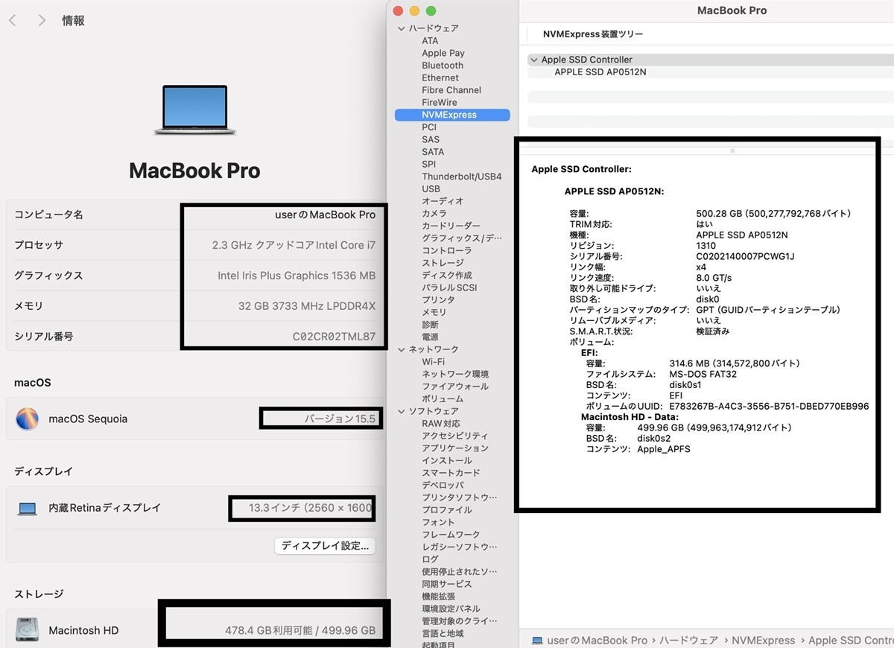Select メモリ in the hardware sidebar
Image resolution: width=894 pixels, height=648 pixels.
pyautogui.click(x=434, y=312)
